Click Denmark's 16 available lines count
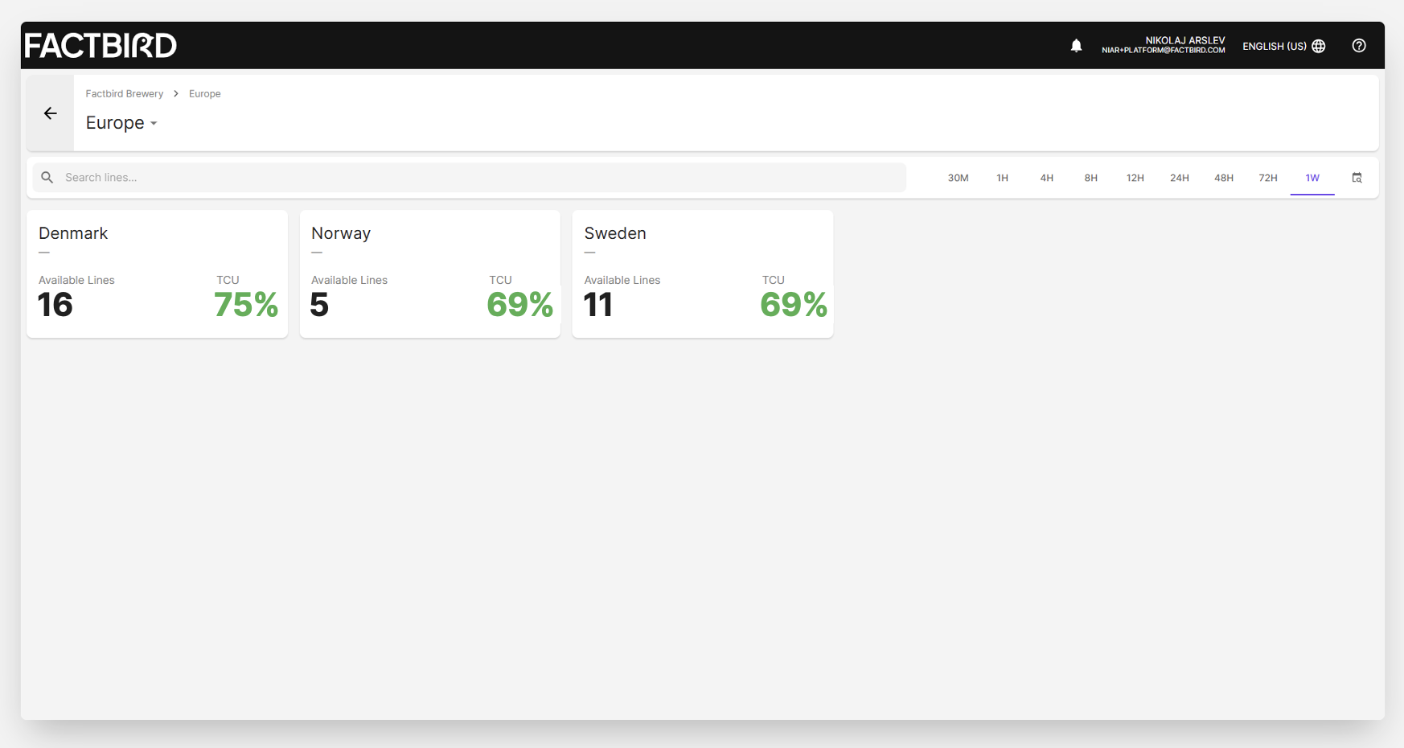The width and height of the screenshot is (1404, 748). click(x=55, y=305)
